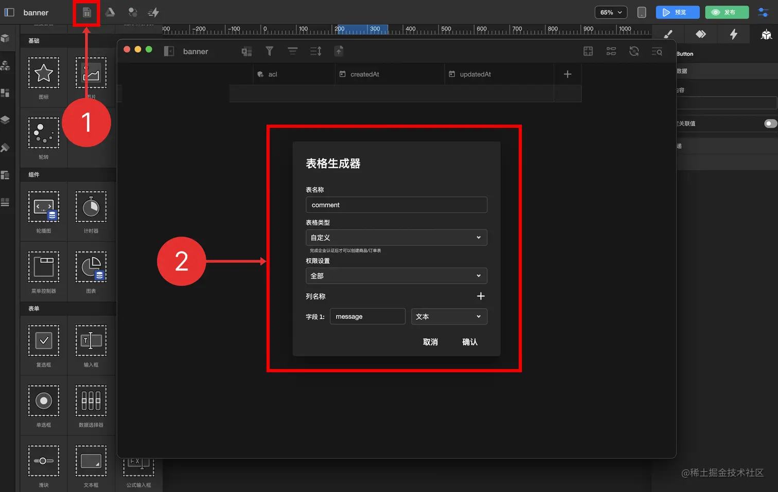Open the blue sliders settings icon

click(x=763, y=12)
